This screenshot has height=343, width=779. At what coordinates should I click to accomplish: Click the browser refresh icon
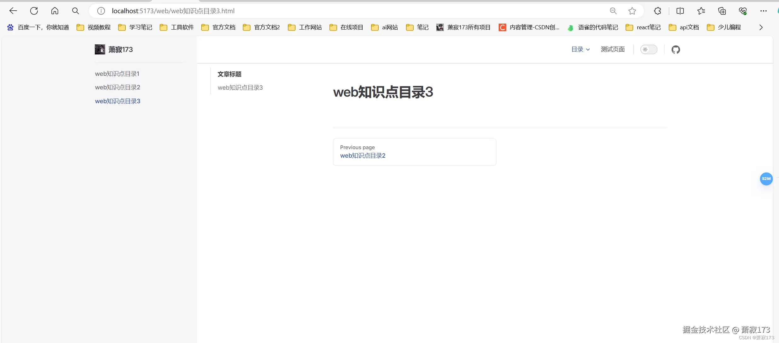tap(34, 10)
